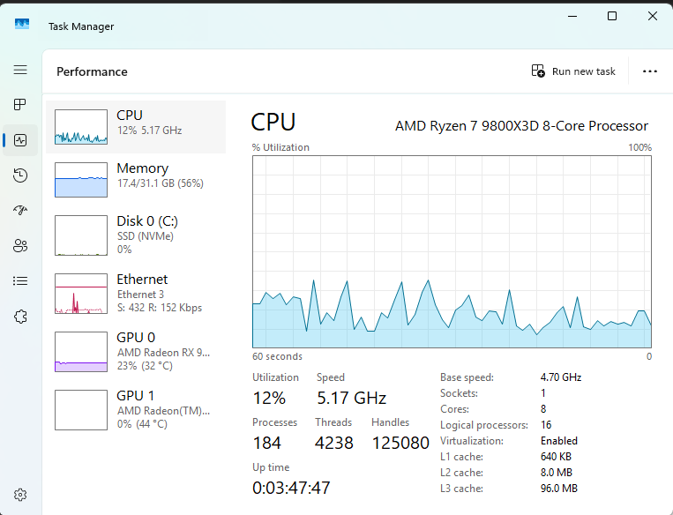Click the 125080 handles count
673x515 pixels.
[x=400, y=443]
